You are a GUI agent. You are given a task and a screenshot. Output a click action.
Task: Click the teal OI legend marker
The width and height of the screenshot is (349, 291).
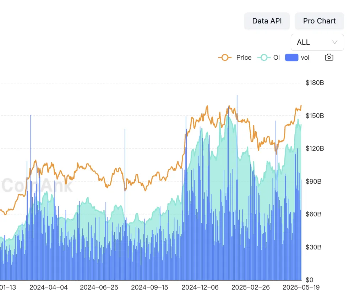point(264,58)
